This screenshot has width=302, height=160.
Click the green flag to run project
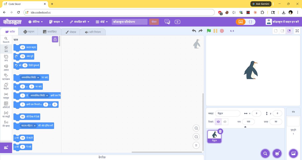pyautogui.click(x=208, y=31)
